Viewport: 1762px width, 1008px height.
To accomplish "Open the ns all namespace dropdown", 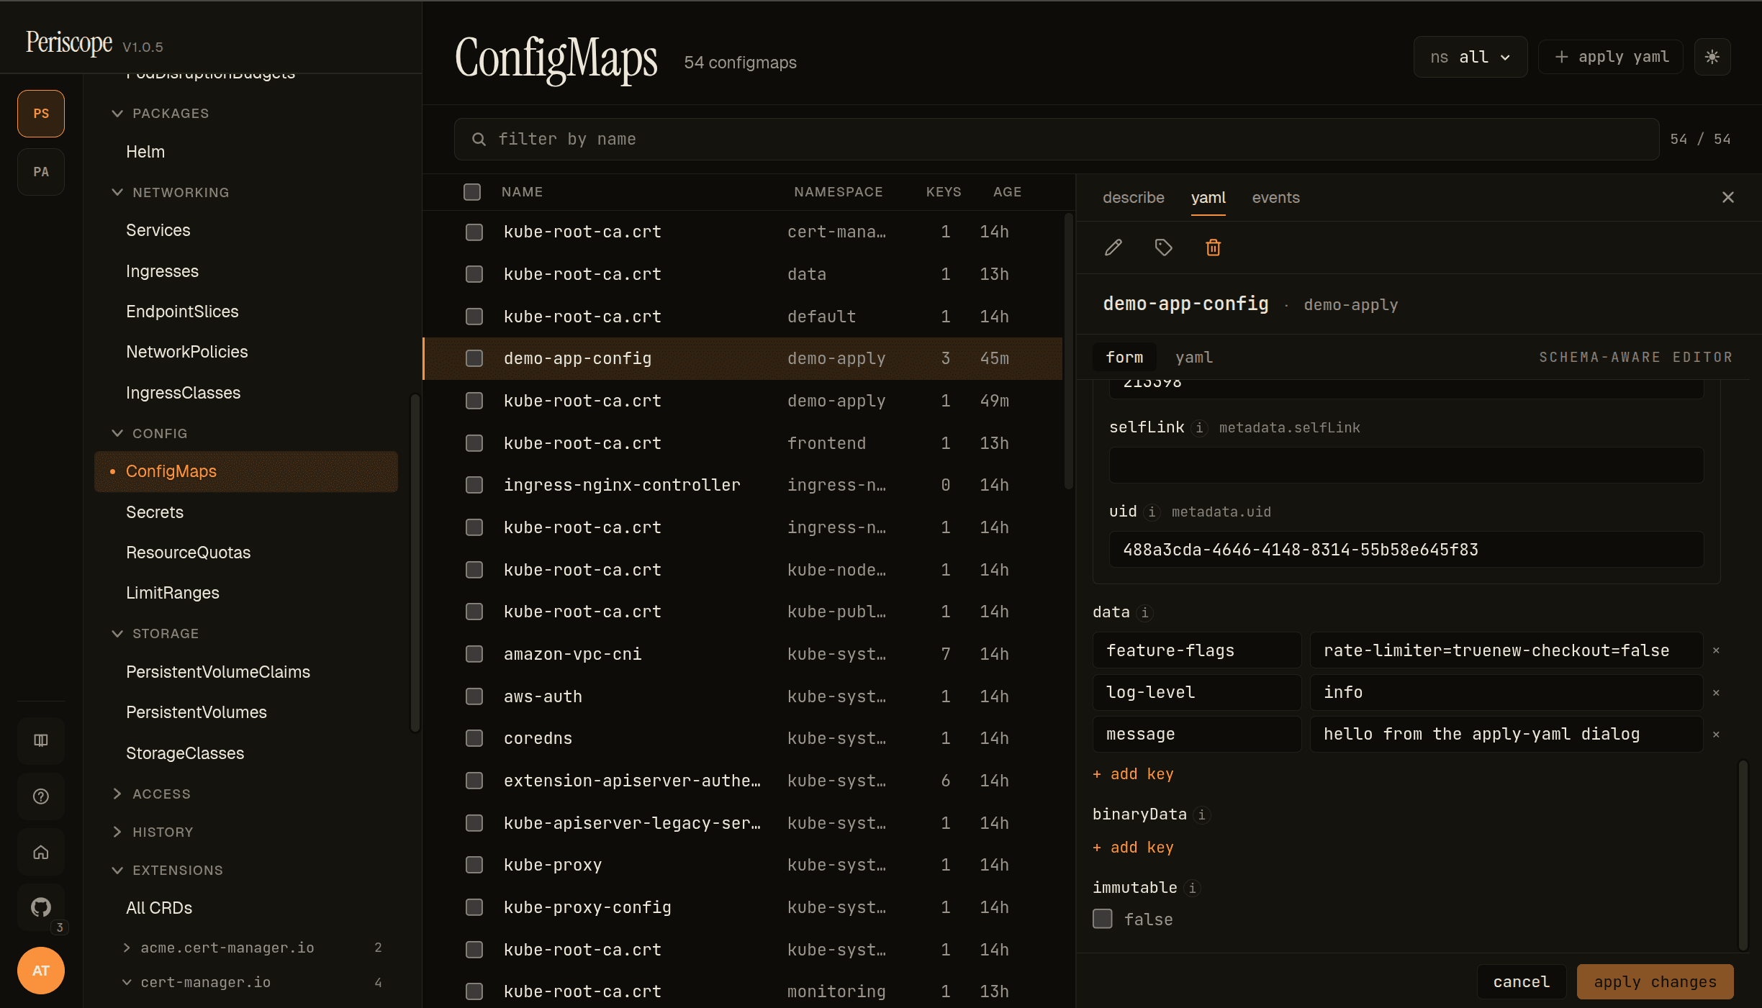I will tap(1470, 57).
